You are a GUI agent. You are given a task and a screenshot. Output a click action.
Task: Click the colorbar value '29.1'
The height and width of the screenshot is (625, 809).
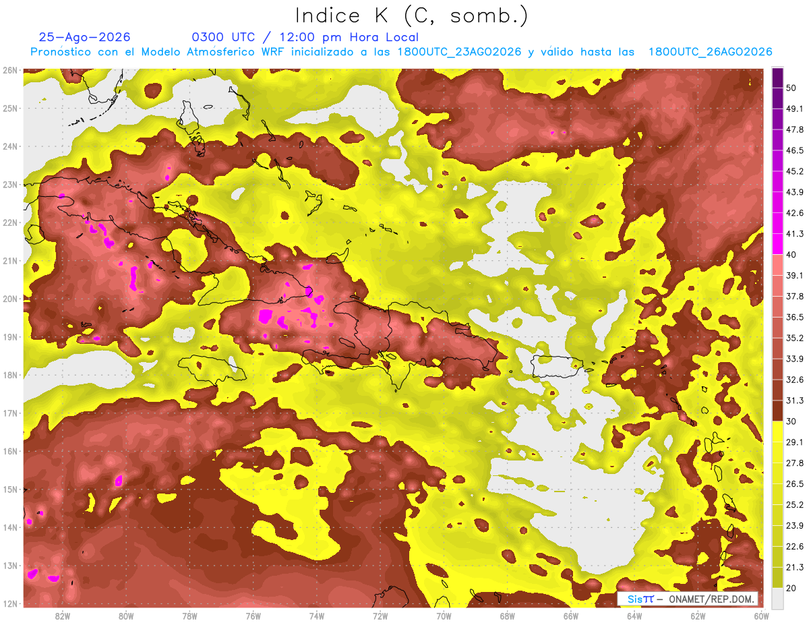(795, 442)
